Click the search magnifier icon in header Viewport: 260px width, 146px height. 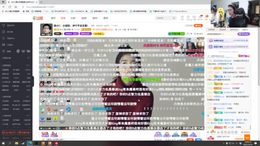click(174, 18)
